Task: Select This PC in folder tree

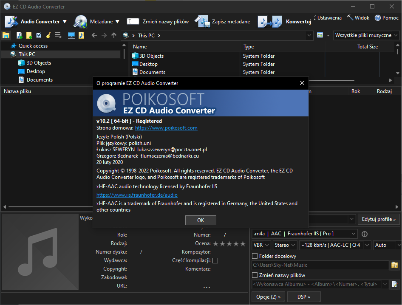Action: 27,54
